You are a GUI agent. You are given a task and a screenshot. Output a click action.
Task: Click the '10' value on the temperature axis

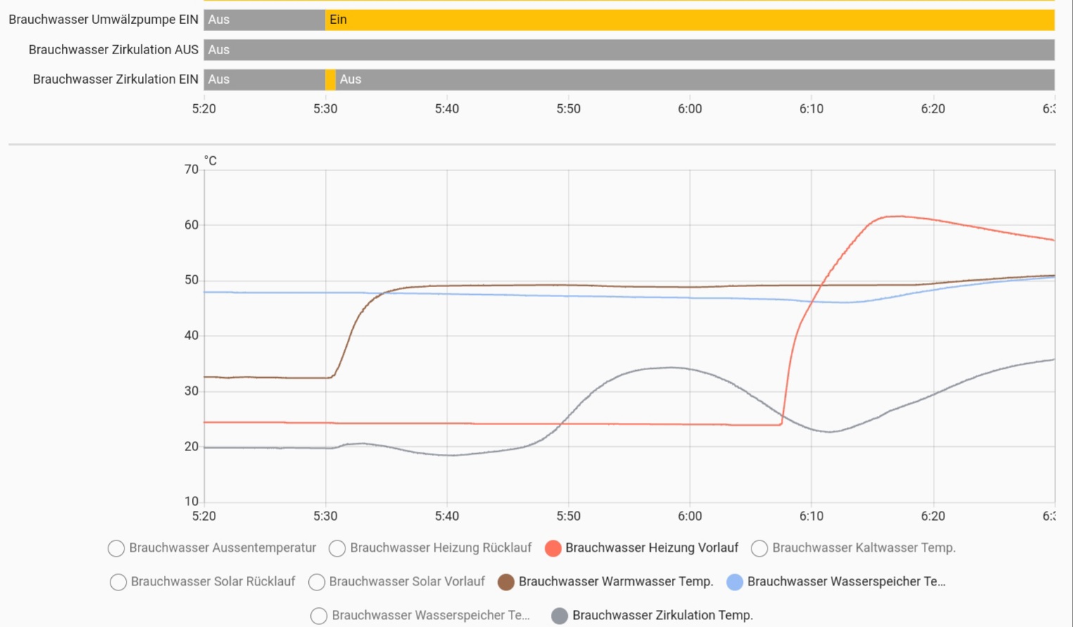point(191,502)
